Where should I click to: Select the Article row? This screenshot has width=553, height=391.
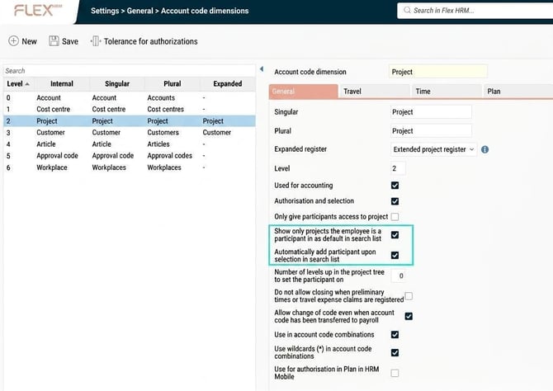[130, 144]
